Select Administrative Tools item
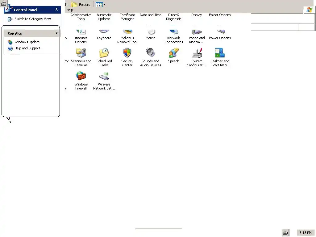Screen dimensions: 316x237 (x=81, y=17)
